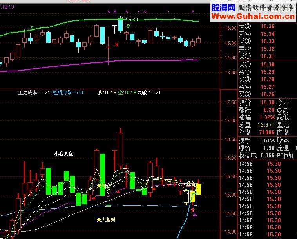This screenshot has width=297, height=239.
Task: Select the 涨跌 value 0.20
Action: pyautogui.click(x=269, y=110)
